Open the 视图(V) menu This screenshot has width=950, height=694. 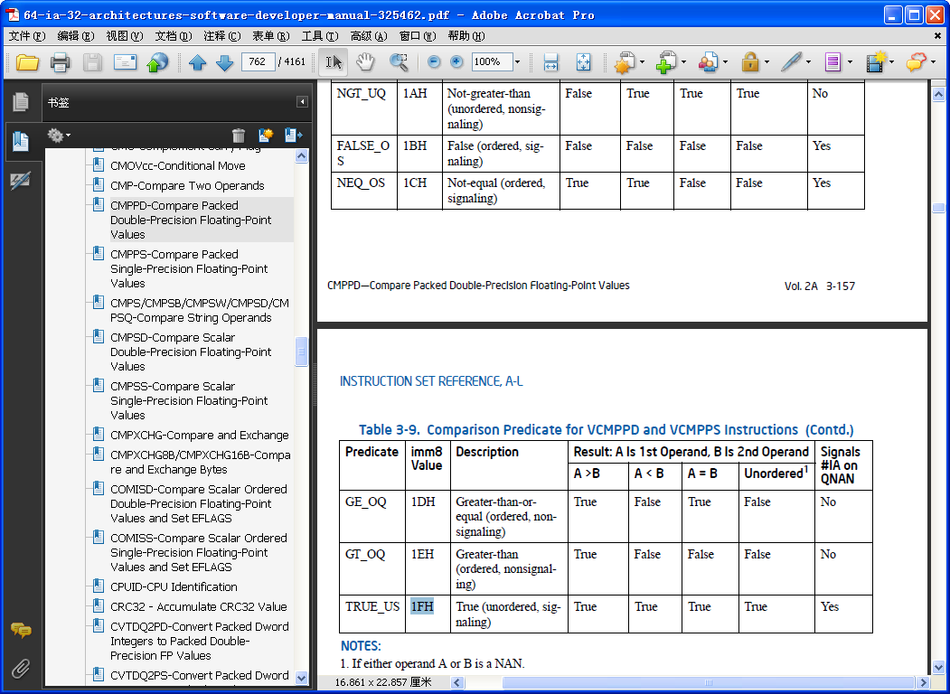[x=124, y=36]
